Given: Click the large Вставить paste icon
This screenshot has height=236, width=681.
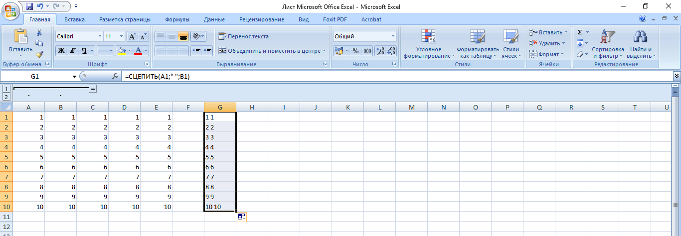Looking at the screenshot, I should point(21,36).
